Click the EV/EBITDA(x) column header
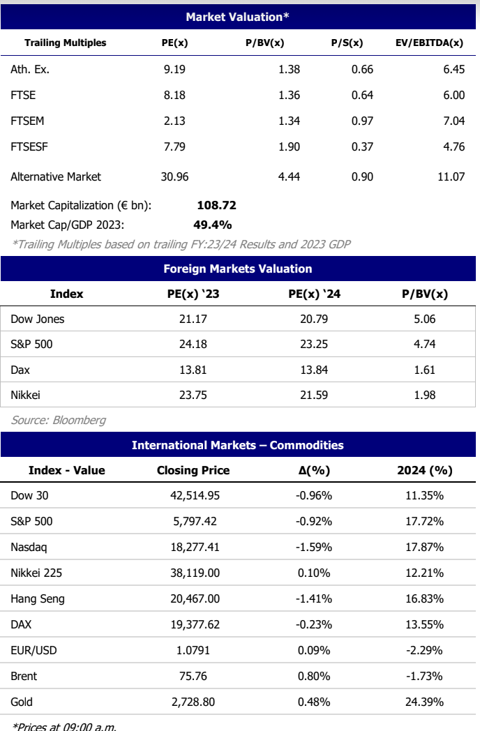This screenshot has height=731, width=480. point(429,43)
